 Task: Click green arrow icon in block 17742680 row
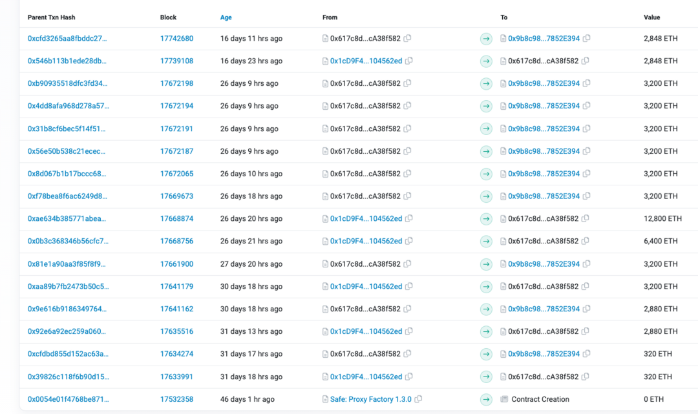click(x=486, y=39)
